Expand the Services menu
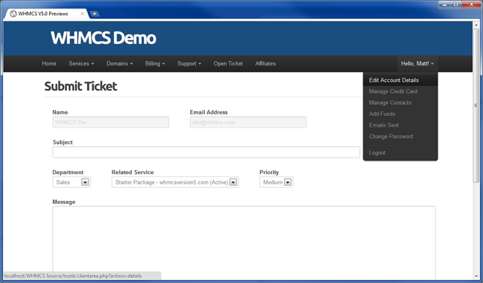Image resolution: width=483 pixels, height=283 pixels. (x=81, y=63)
